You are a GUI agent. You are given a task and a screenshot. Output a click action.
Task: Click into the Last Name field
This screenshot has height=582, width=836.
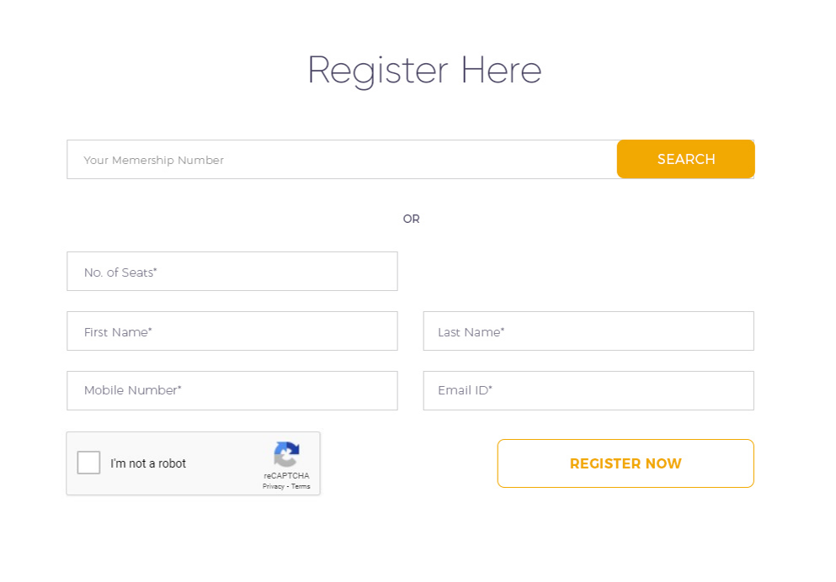(588, 331)
